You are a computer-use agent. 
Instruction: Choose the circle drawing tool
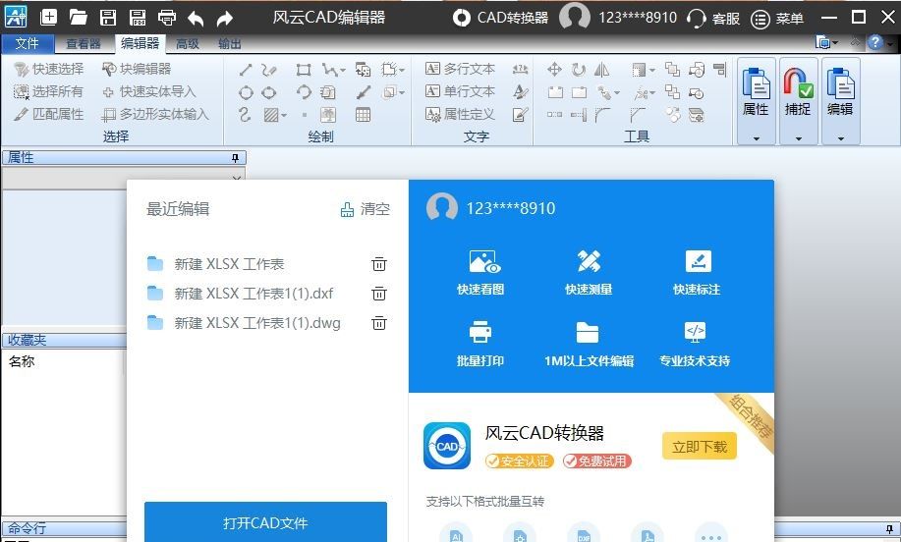(x=246, y=92)
